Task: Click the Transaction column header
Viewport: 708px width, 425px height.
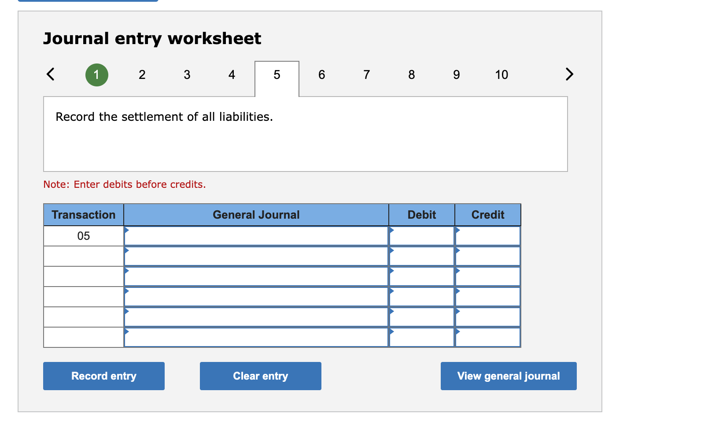Action: pos(84,215)
